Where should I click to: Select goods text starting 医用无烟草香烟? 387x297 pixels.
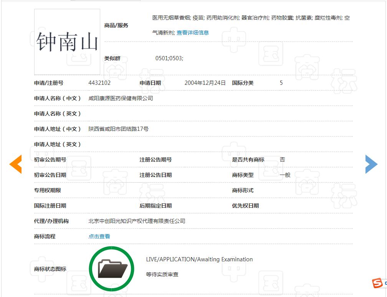coord(251,25)
